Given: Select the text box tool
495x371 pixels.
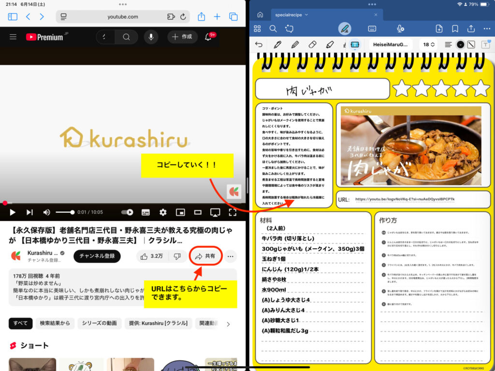Looking at the screenshot, I should coord(355,45).
